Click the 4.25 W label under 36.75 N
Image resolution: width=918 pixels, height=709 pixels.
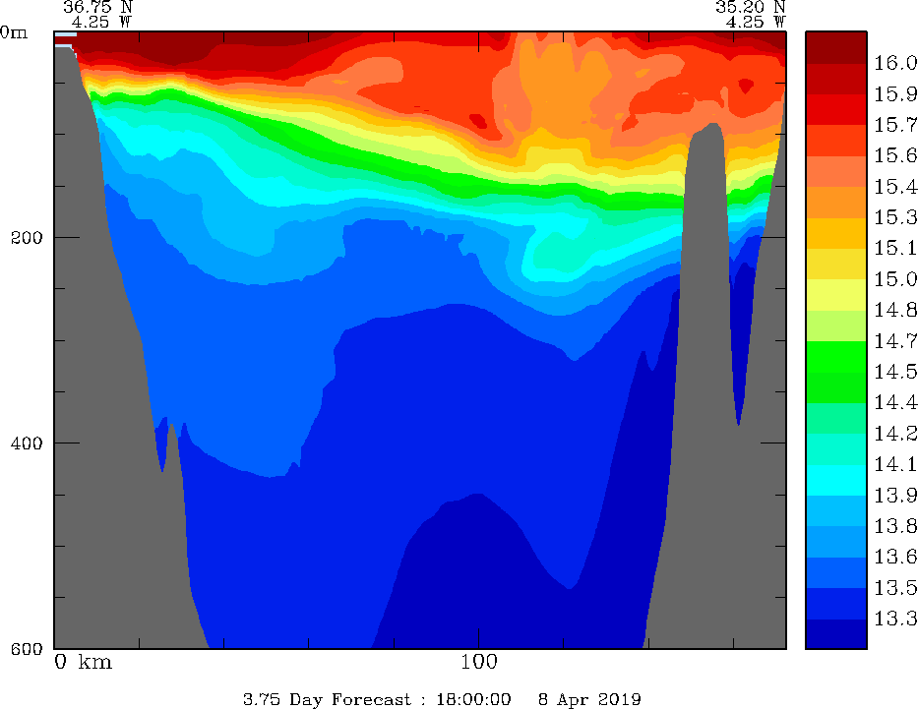click(x=102, y=22)
